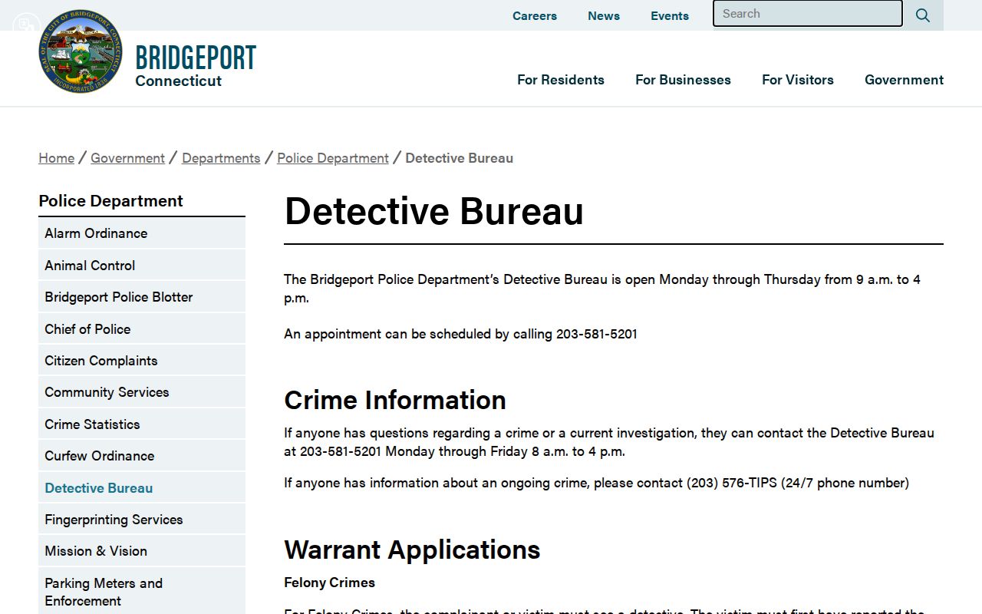Open the Careers link in top bar
The width and height of the screenshot is (982, 614).
coord(535,15)
